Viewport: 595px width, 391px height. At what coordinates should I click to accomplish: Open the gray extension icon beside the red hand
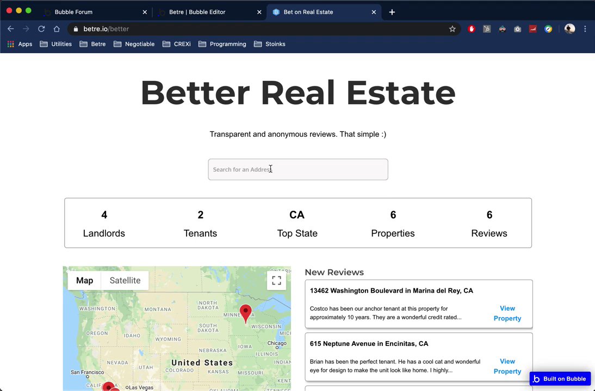(x=486, y=29)
